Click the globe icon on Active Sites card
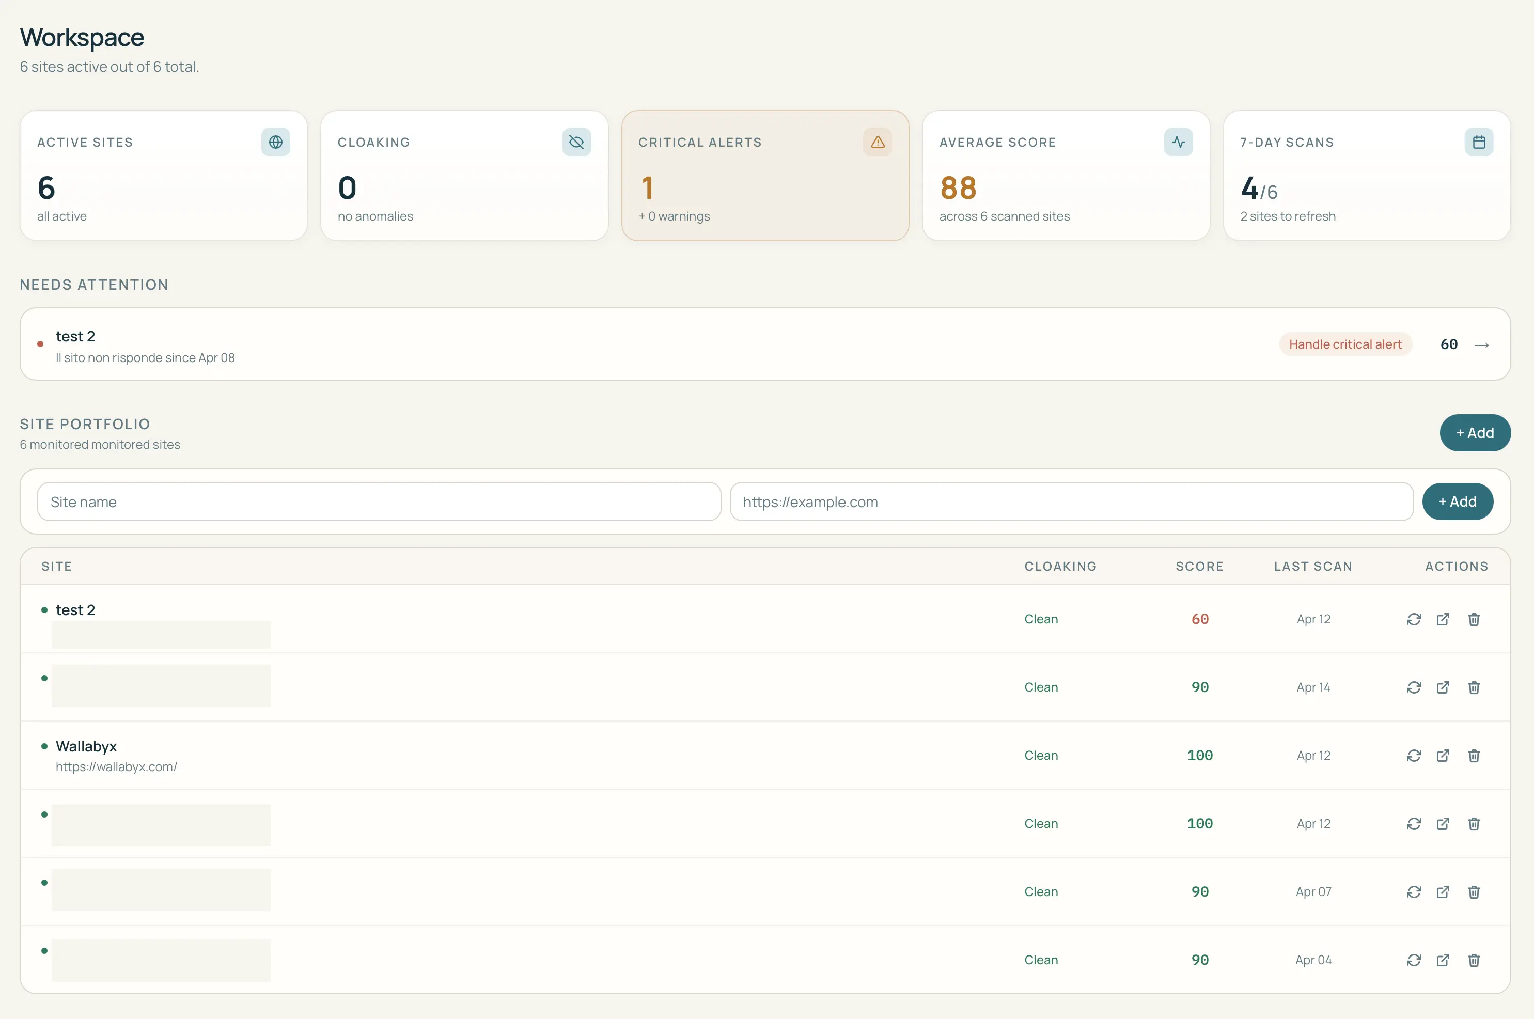The height and width of the screenshot is (1019, 1534). coord(275,142)
